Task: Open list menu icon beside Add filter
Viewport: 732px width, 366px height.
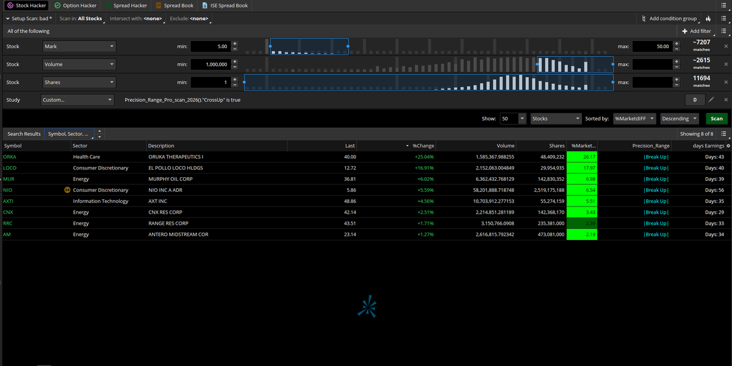Action: click(x=723, y=31)
